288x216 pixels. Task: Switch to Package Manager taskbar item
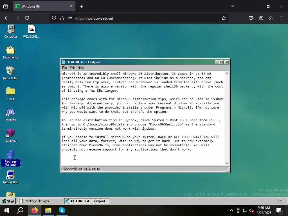pos(40,201)
